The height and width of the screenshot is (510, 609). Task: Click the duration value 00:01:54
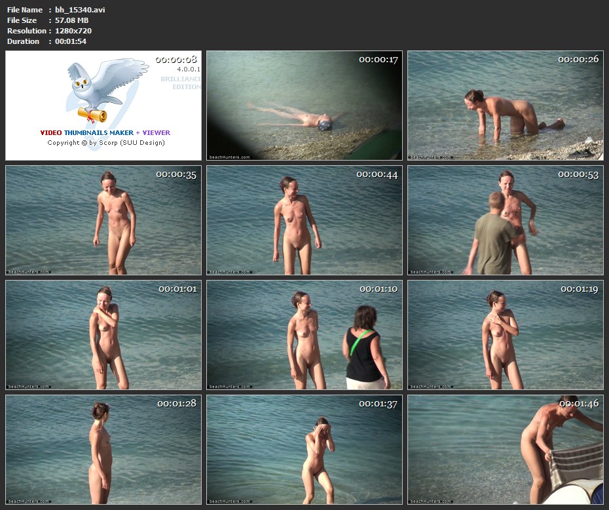coord(71,41)
